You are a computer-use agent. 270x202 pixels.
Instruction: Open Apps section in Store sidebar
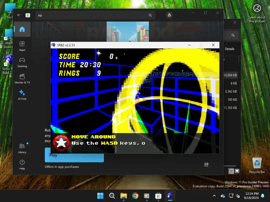click(22, 46)
